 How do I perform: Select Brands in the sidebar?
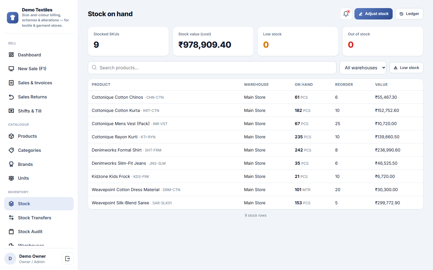coord(39,164)
